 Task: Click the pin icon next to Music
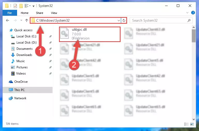[50, 61]
